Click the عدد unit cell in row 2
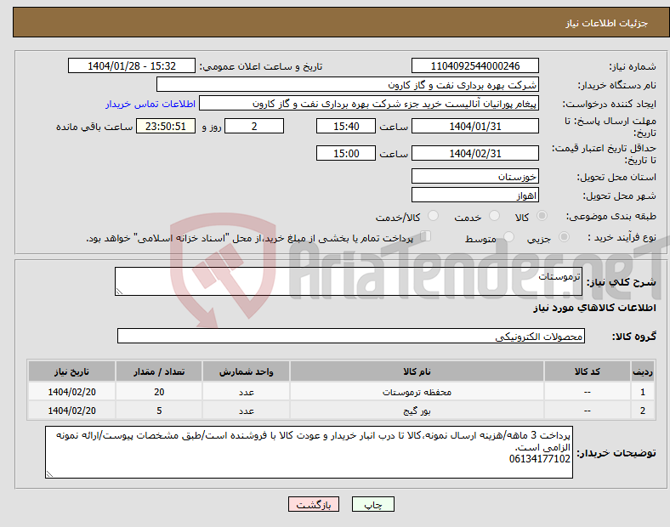Screen dimensions: 670x527 pyautogui.click(x=246, y=411)
